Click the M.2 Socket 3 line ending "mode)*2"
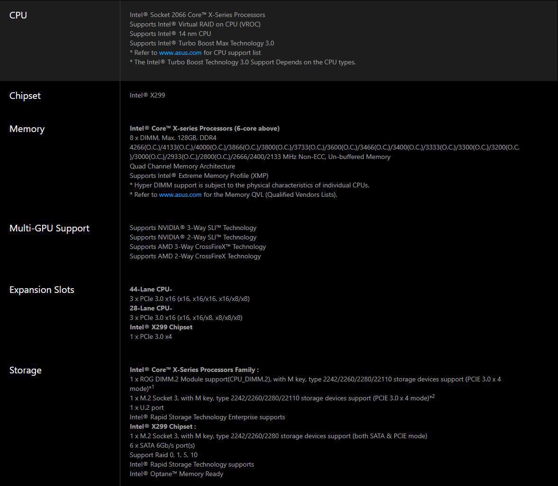558x486 pixels. tap(282, 398)
